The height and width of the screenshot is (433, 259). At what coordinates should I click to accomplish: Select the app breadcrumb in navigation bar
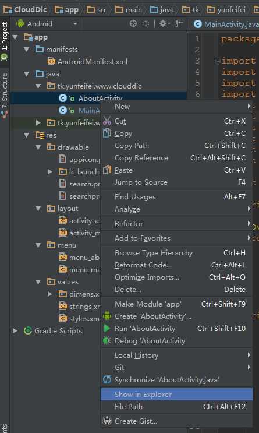tap(66, 10)
